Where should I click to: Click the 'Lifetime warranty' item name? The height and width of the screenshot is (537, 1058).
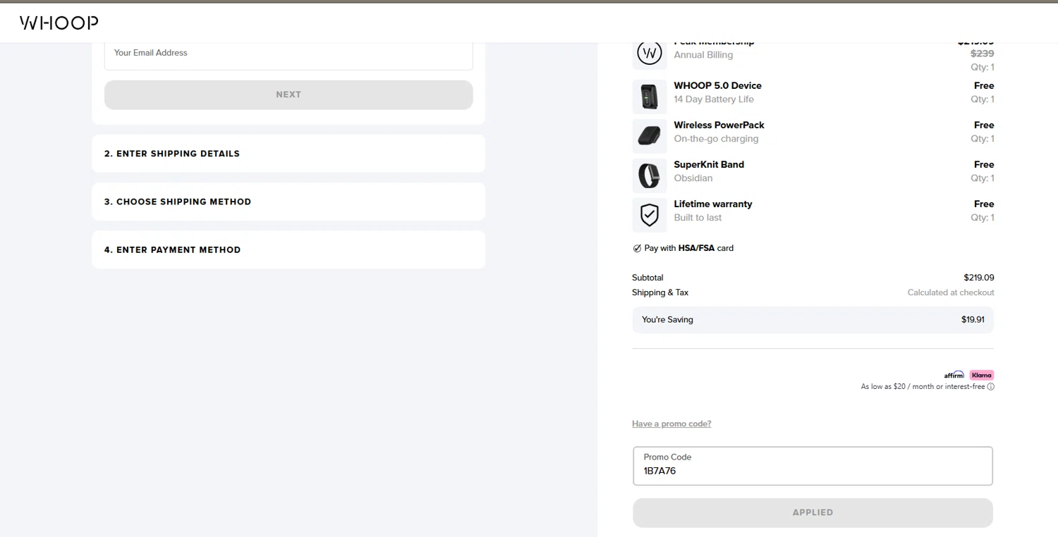tap(712, 204)
